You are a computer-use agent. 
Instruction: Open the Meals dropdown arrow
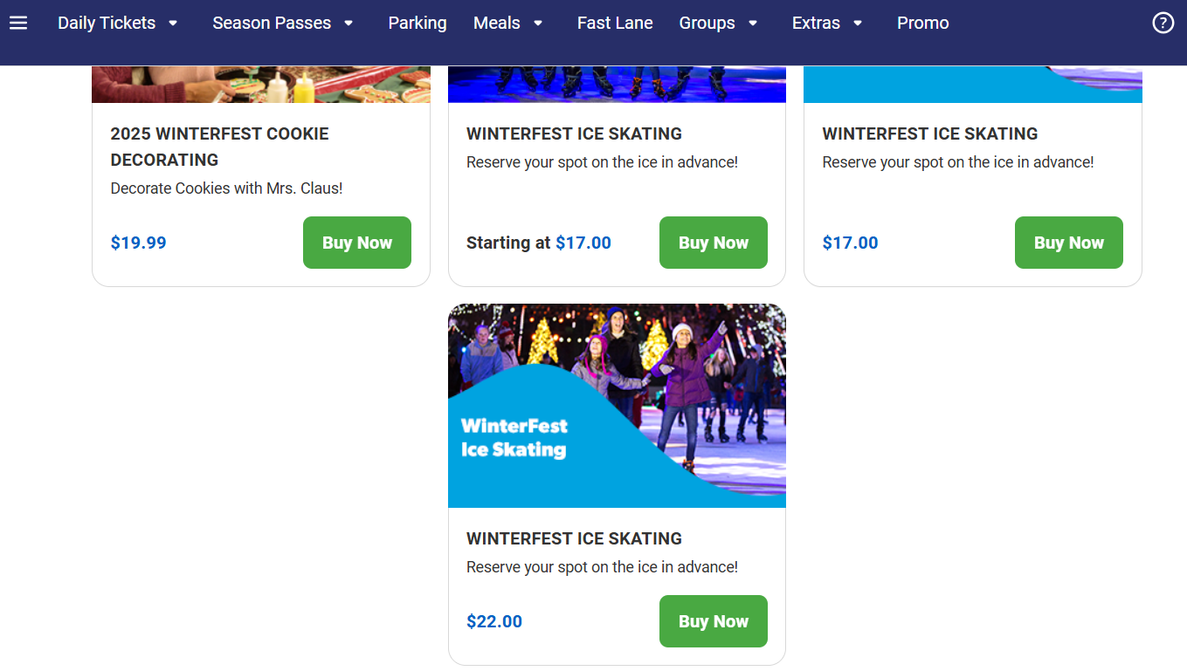tap(538, 24)
